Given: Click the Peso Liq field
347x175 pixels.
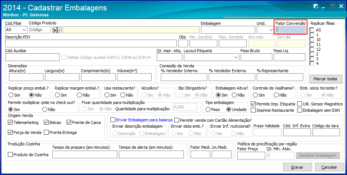Looking at the screenshot, I should click(289, 57).
